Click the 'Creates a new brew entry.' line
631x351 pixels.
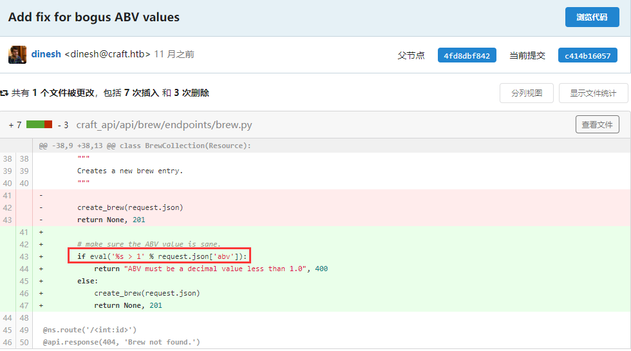[130, 171]
